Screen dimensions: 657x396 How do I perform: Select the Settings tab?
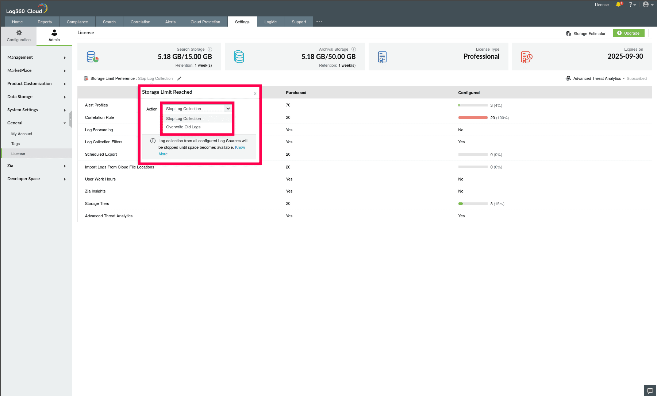tap(242, 22)
